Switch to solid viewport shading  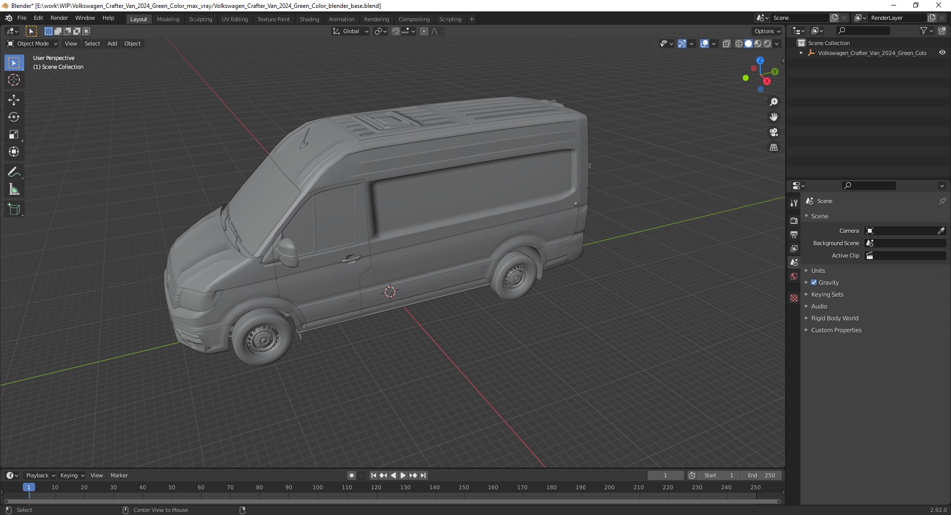[x=748, y=44]
